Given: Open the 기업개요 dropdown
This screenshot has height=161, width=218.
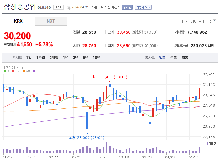Looking at the screenshot, I should click(143, 7).
